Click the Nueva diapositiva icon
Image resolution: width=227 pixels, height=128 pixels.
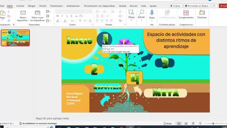coord(23,13)
